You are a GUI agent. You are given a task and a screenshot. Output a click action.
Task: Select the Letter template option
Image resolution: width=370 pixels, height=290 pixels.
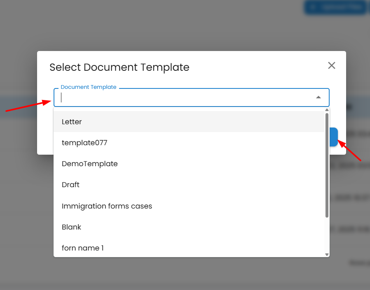[72, 122]
